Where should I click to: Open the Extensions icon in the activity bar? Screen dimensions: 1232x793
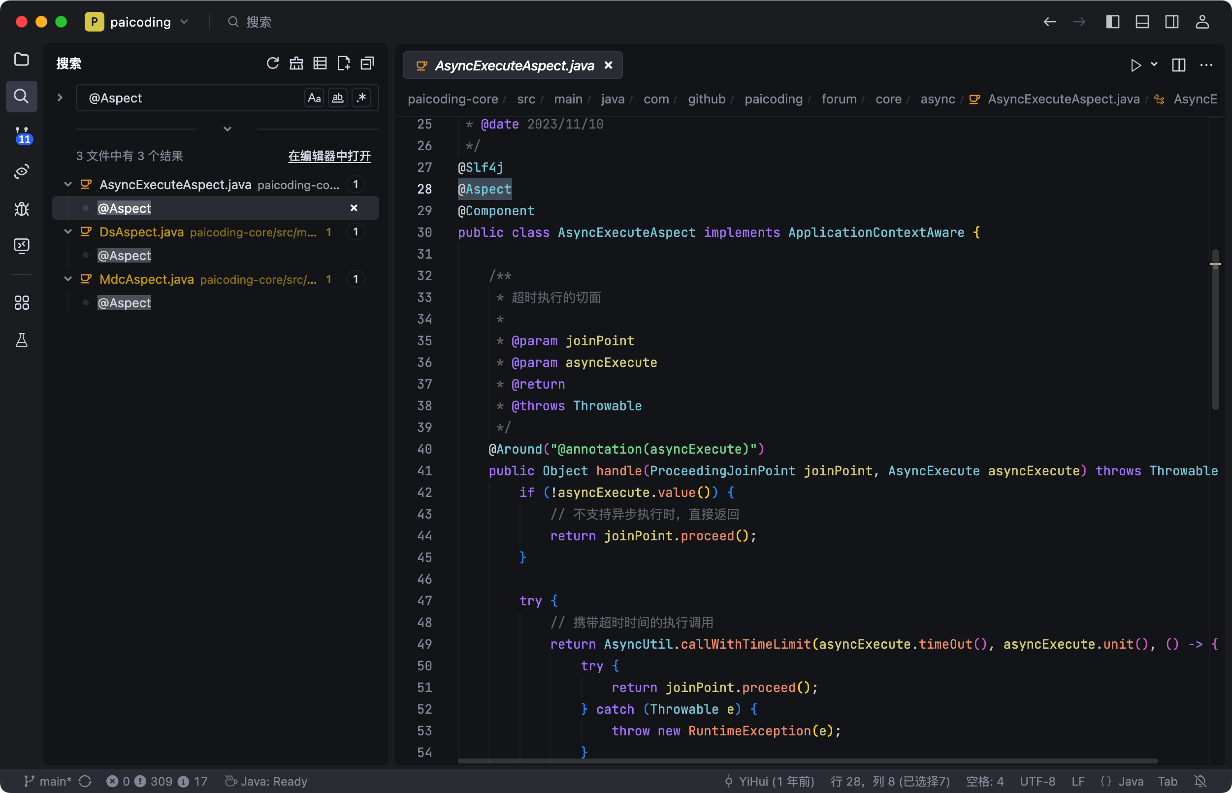pyautogui.click(x=21, y=302)
